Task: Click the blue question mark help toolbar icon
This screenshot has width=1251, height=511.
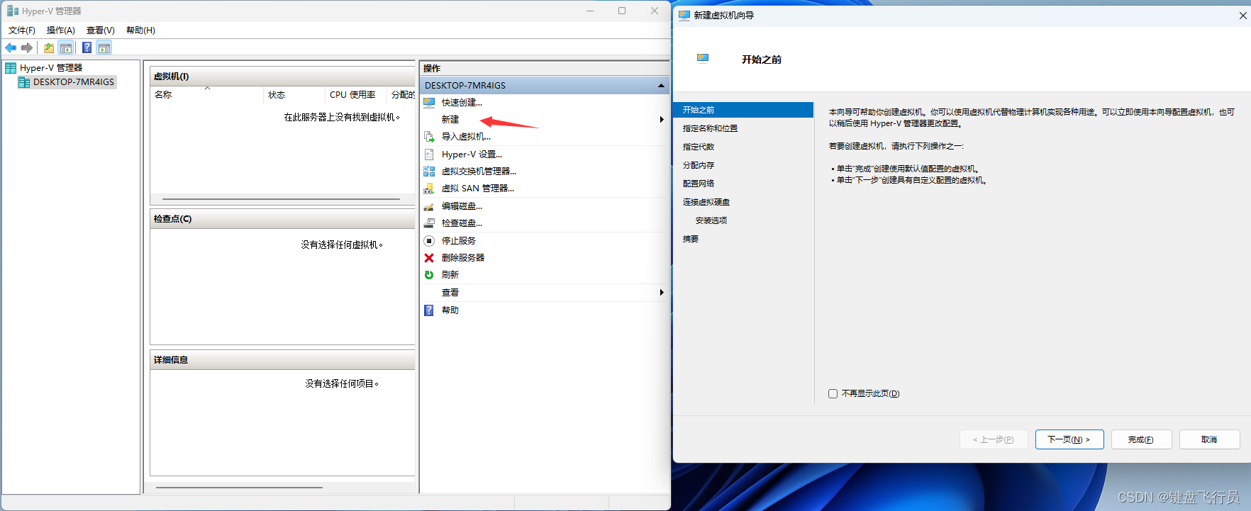Action: click(87, 47)
